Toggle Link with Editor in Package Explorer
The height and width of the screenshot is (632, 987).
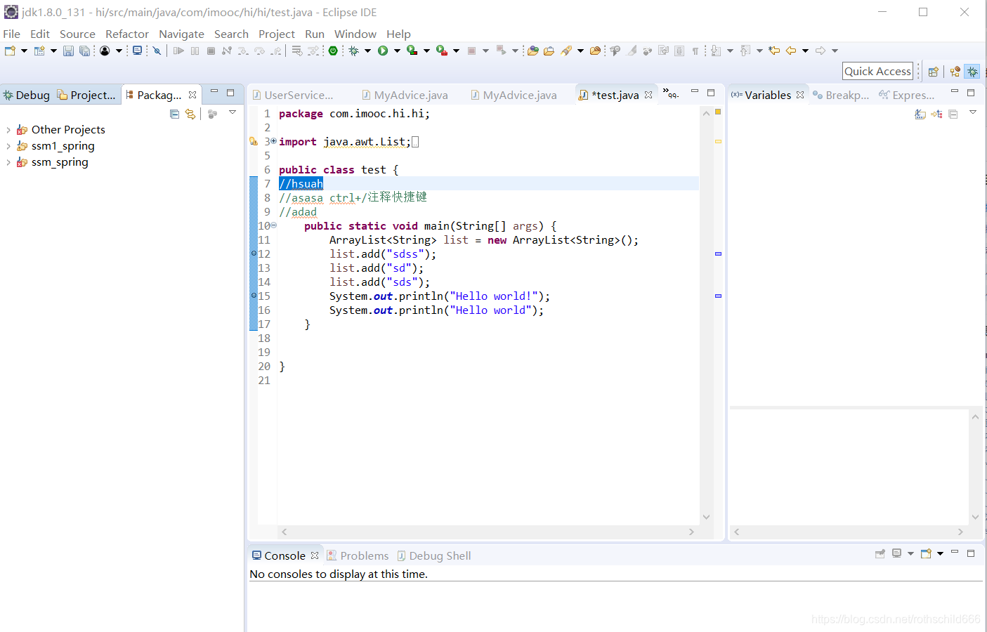(190, 114)
